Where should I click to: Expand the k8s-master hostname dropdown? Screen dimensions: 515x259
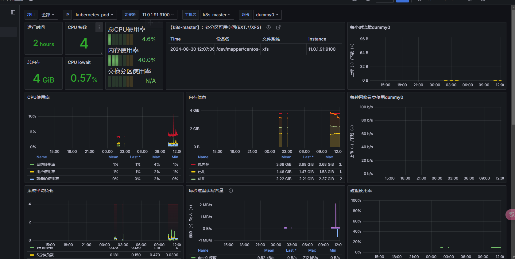[x=217, y=15]
